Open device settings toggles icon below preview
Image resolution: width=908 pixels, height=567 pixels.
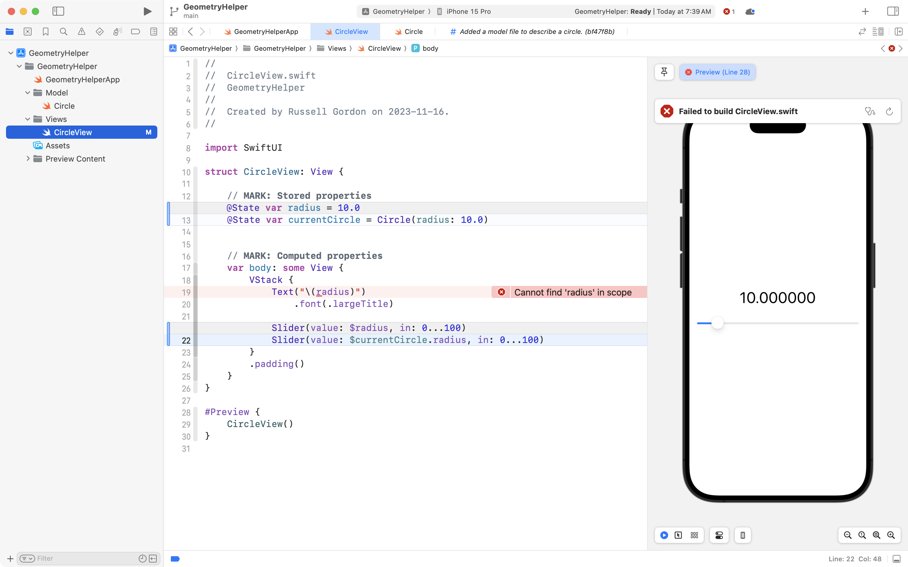pyautogui.click(x=719, y=535)
